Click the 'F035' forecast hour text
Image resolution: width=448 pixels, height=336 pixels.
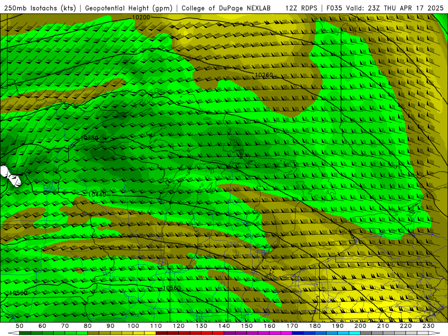click(334, 8)
